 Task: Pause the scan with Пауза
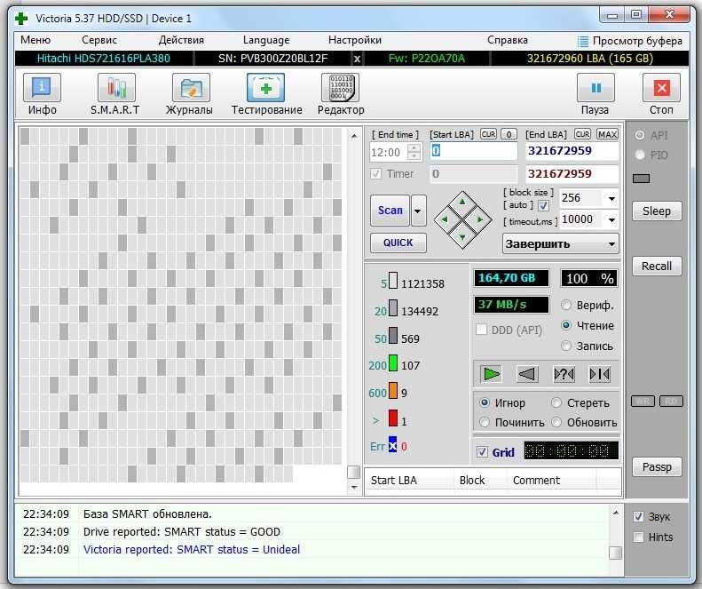(596, 94)
